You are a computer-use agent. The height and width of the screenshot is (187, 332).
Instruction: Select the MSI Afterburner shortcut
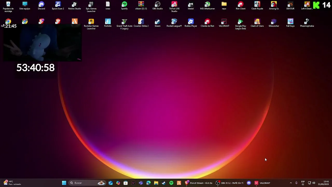(x=208, y=6)
